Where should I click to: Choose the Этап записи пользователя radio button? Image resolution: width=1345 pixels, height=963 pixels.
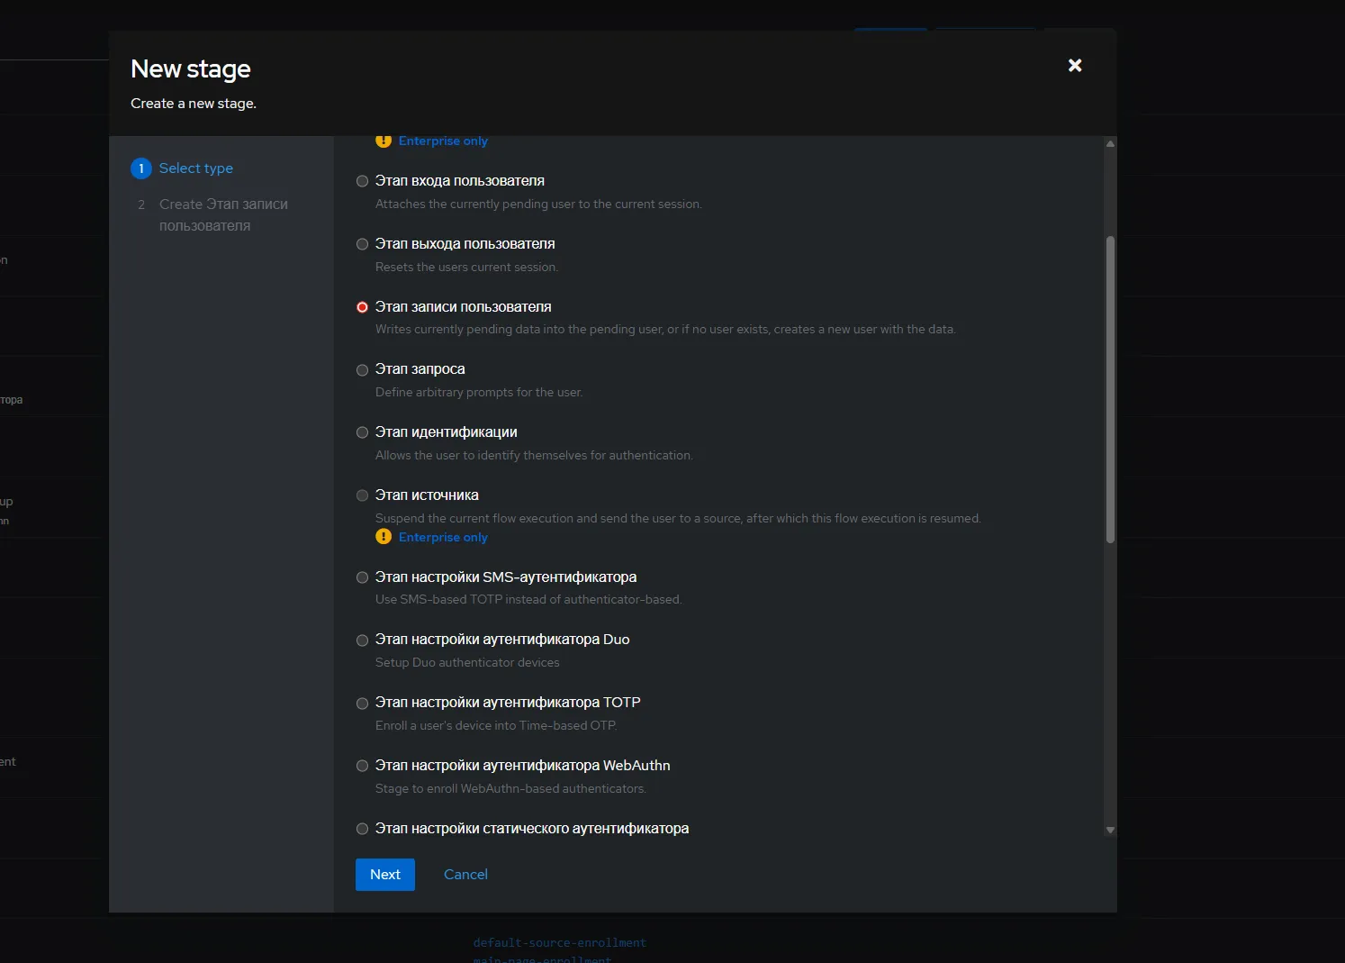tap(362, 307)
